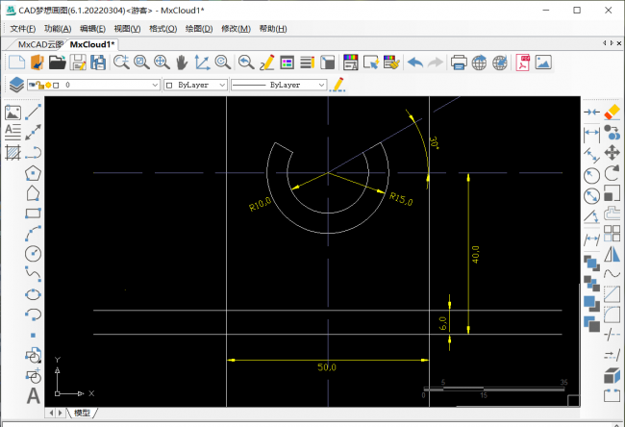Switch to the MxCAD云图 tab

[39, 44]
